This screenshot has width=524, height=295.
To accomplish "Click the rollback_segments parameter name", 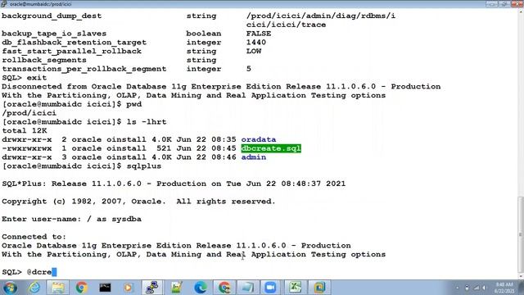I will (x=44, y=60).
